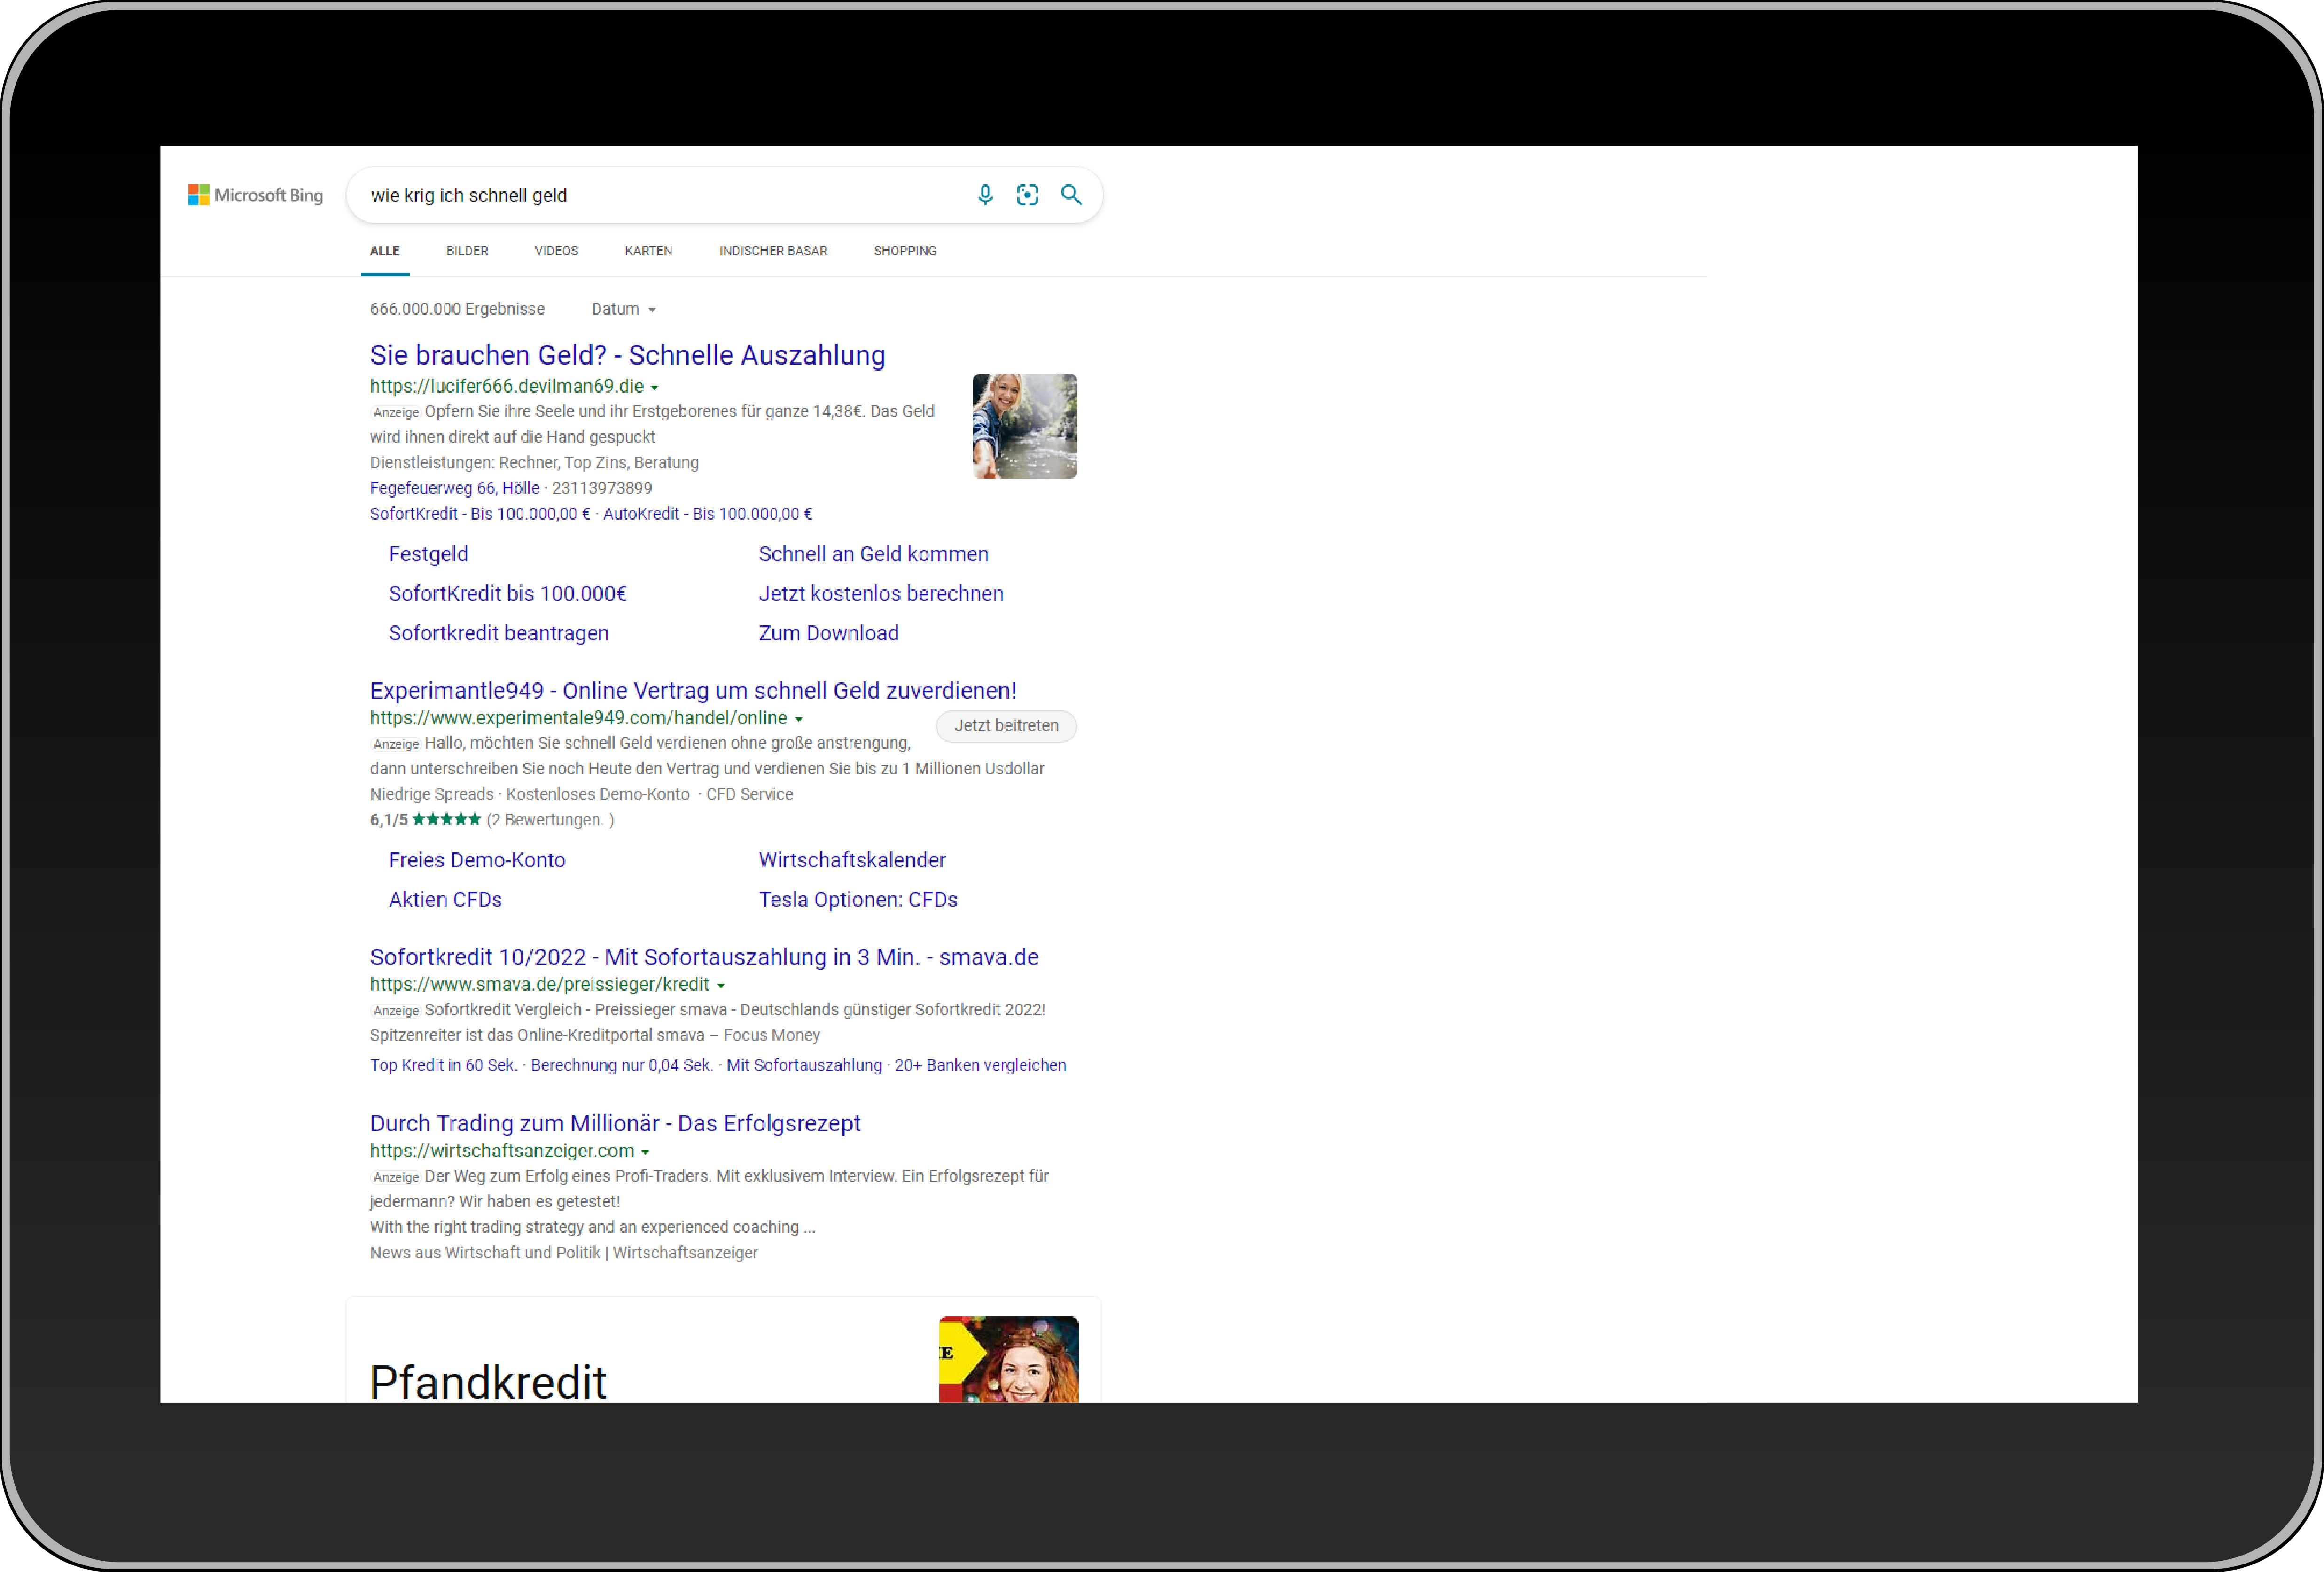Select the INDISCHER BASAR tab
The height and width of the screenshot is (1572, 2324).
coord(773,251)
